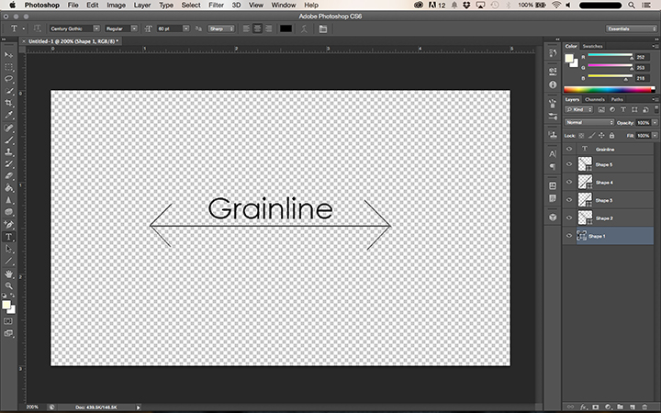Toggle lock all padlock icon

click(x=611, y=136)
